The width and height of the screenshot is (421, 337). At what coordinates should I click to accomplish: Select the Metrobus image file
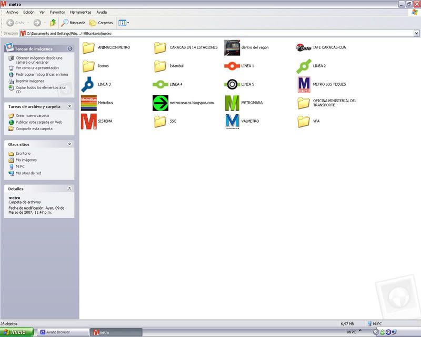[88, 103]
